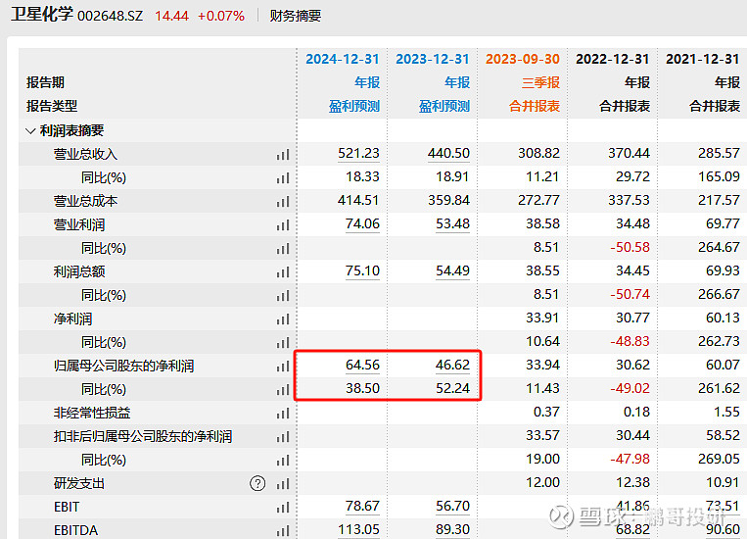747x539 pixels.
Task: Click forecast net profit 64.56
Action: [362, 366]
